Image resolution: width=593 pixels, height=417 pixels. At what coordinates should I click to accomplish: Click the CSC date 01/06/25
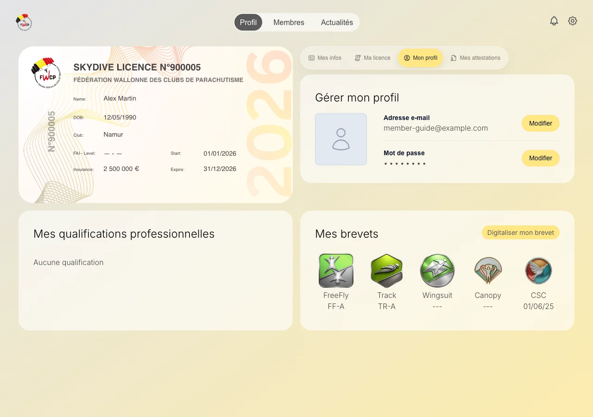[538, 306]
